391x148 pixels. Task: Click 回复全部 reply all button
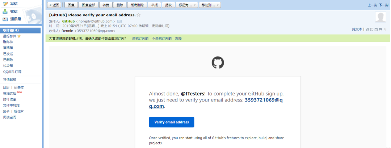tap(88, 5)
